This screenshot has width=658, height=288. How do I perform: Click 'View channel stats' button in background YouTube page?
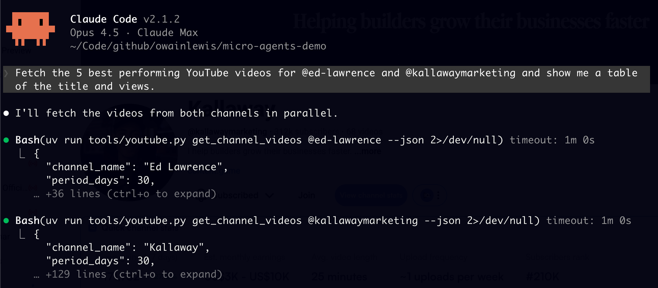tap(371, 195)
